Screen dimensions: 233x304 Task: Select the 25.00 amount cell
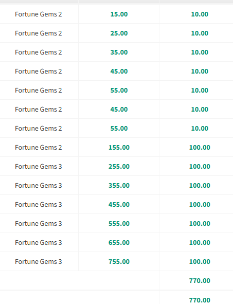pyautogui.click(x=119, y=33)
